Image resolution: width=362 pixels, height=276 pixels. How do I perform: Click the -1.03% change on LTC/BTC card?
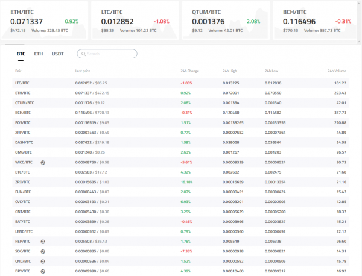click(x=162, y=22)
